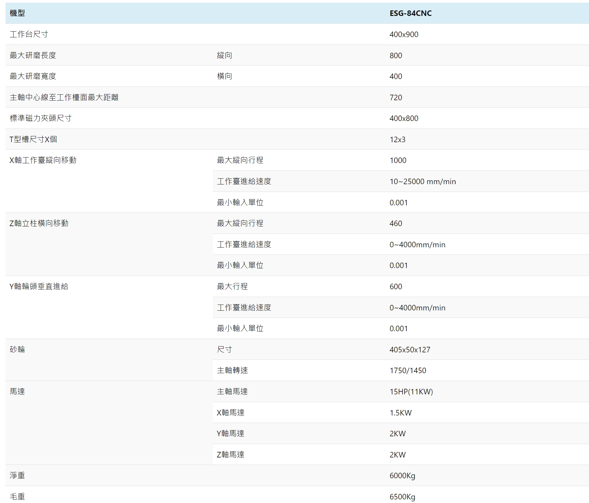This screenshot has height=503, width=589.
Task: Click the 600 Y-axis travel value
Action: 396,287
